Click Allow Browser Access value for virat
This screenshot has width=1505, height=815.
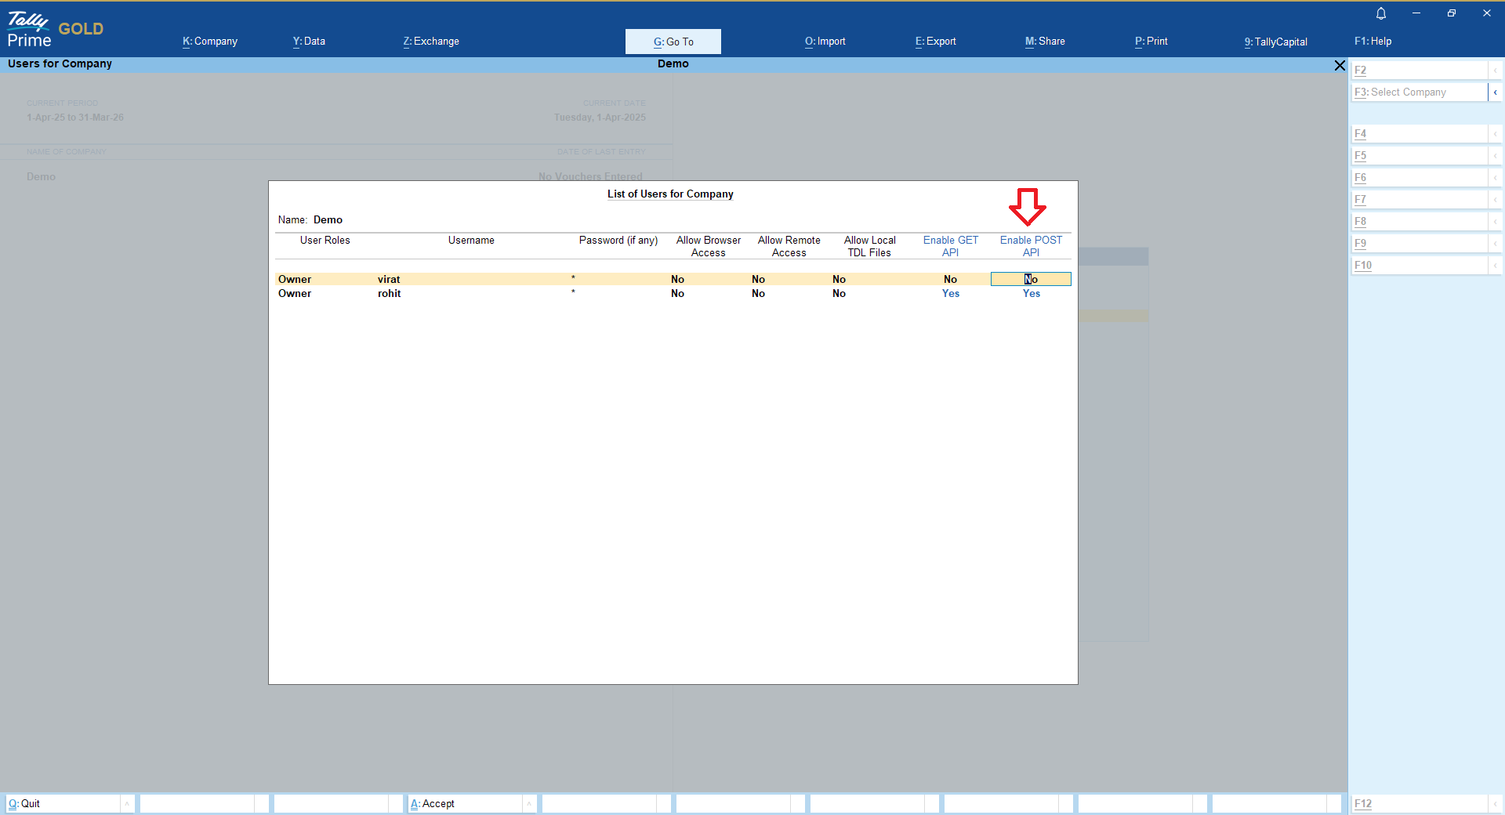[x=677, y=280]
